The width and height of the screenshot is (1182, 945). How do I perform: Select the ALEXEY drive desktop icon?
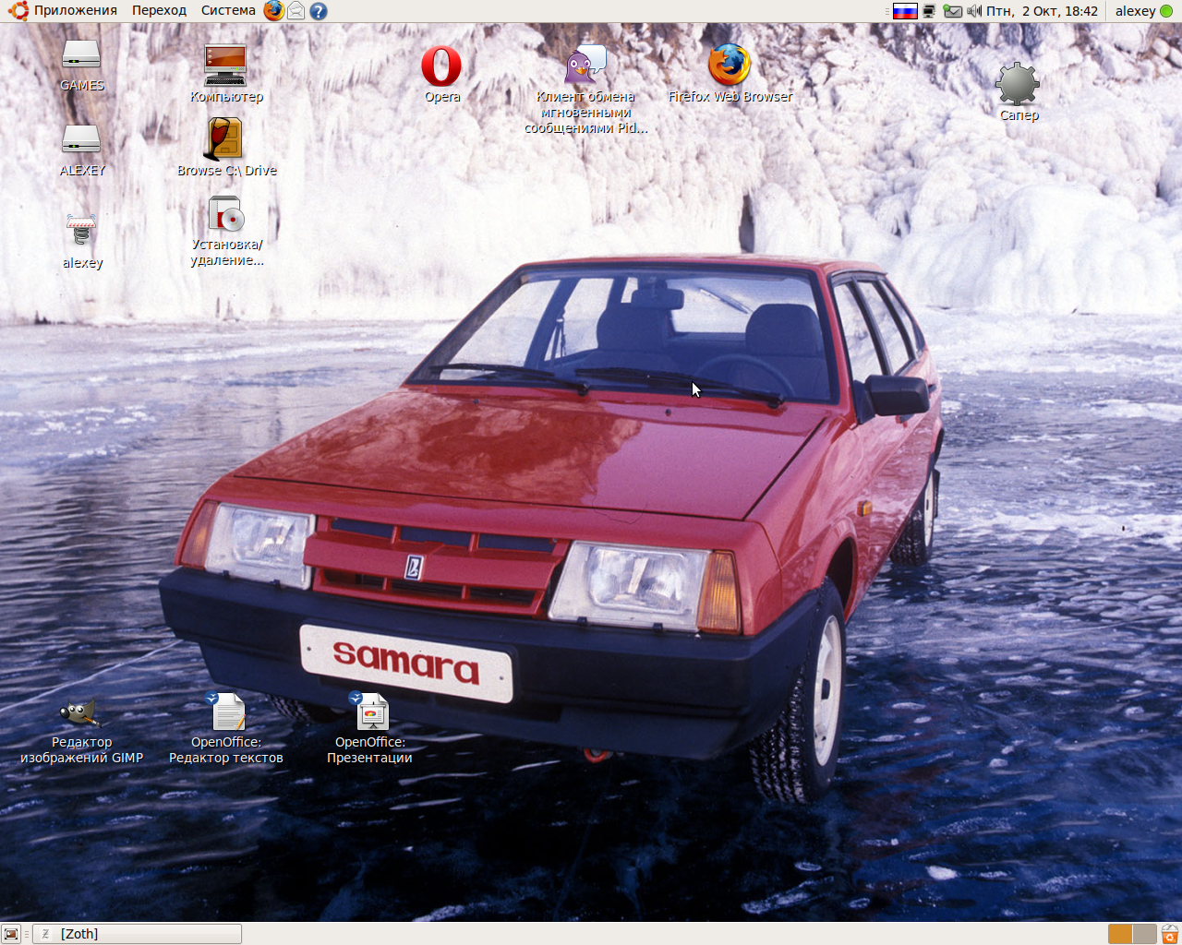[x=81, y=150]
